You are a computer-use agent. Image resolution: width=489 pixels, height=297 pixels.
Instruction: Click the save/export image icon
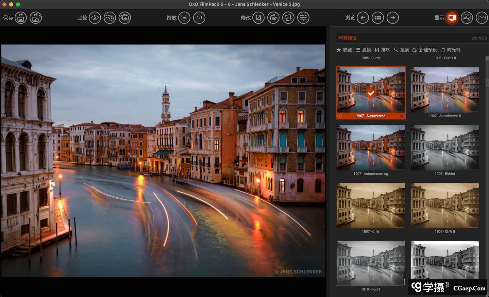[21, 18]
